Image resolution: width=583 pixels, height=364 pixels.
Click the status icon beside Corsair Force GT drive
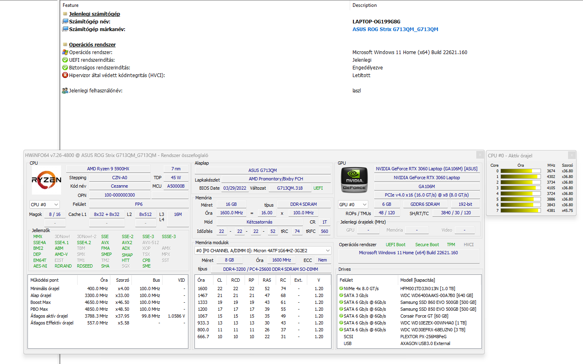pos(341,316)
